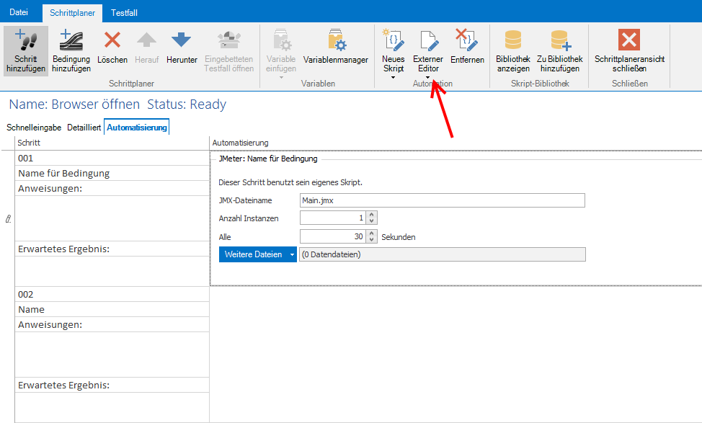The height and width of the screenshot is (423, 702).
Task: Click the JMX-Dateiname input field
Action: 441,200
